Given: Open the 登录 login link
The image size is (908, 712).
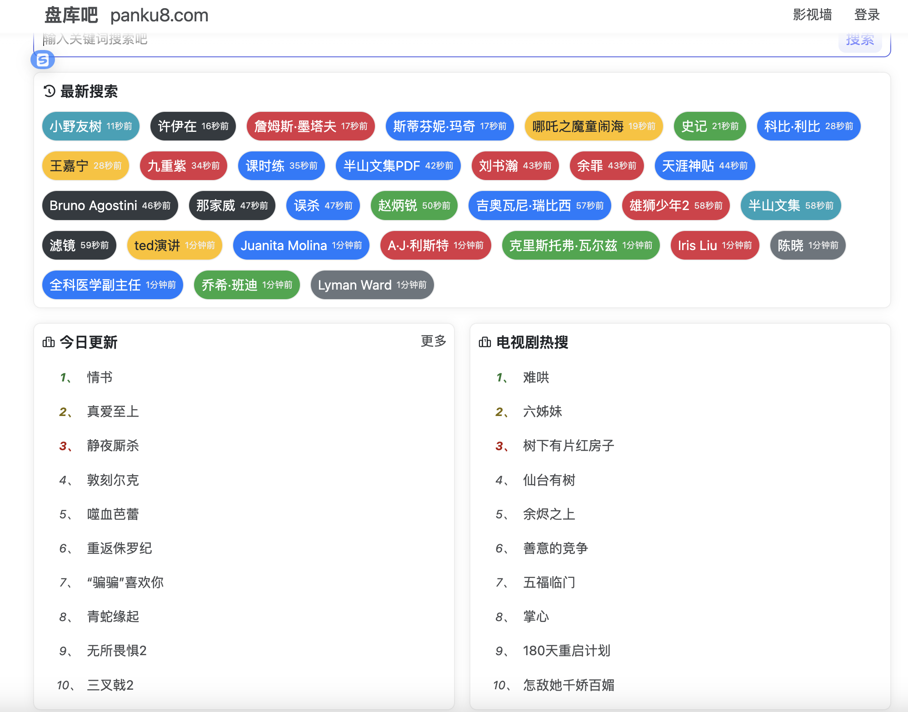Looking at the screenshot, I should point(867,15).
